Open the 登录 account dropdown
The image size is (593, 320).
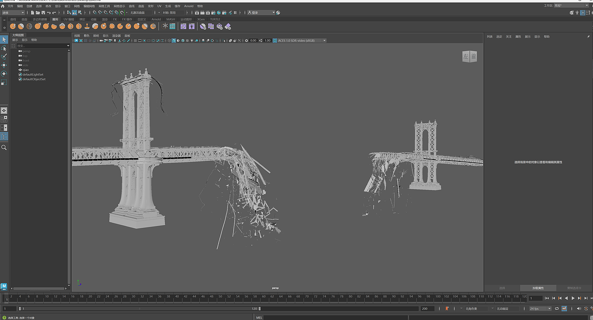pyautogui.click(x=261, y=12)
